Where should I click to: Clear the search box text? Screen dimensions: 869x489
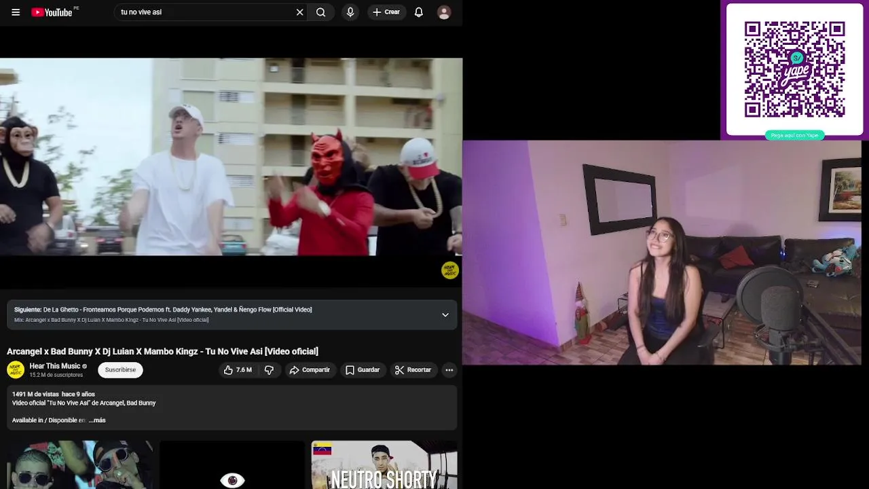[299, 12]
